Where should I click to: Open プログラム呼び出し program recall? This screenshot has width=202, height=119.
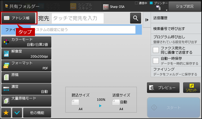click(x=176, y=39)
